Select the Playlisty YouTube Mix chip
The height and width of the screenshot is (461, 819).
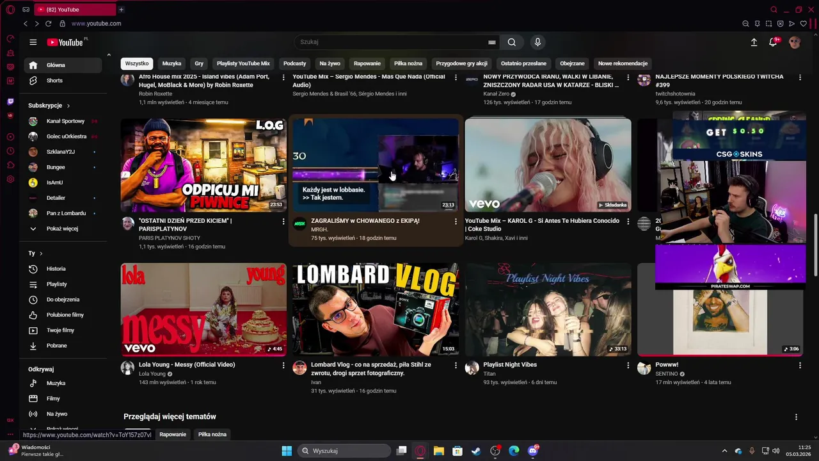[x=243, y=63]
